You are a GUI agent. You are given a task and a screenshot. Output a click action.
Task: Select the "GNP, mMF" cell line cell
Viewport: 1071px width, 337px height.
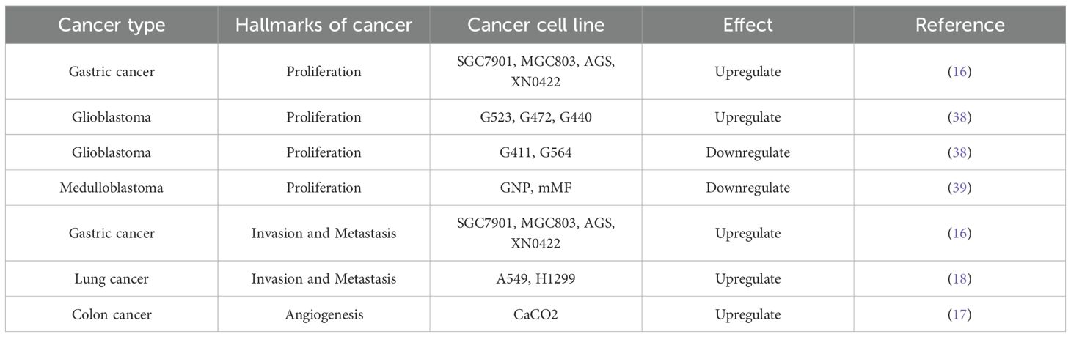coord(535,188)
